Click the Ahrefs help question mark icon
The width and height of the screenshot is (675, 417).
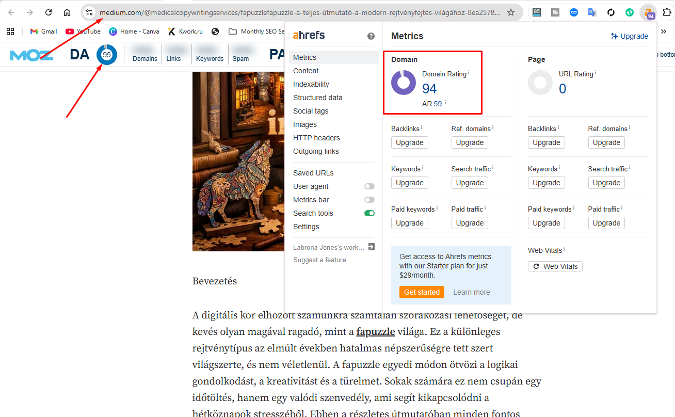pyautogui.click(x=371, y=36)
